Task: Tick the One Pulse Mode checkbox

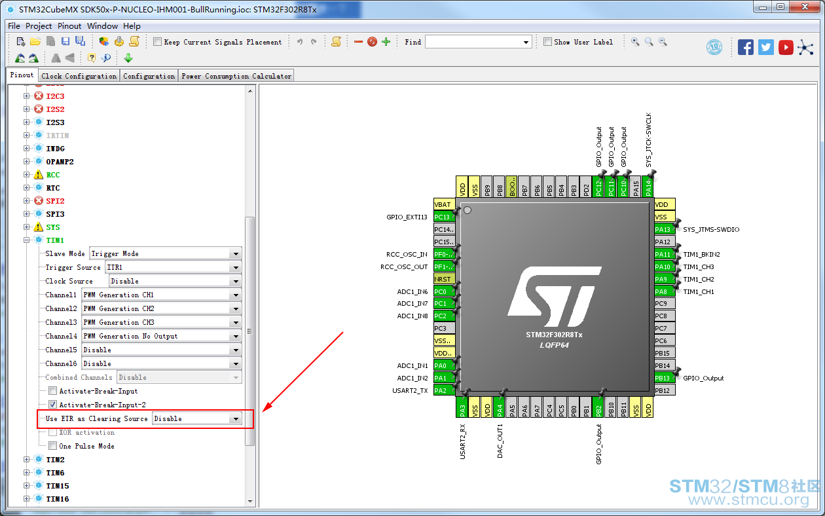Action: 53,446
